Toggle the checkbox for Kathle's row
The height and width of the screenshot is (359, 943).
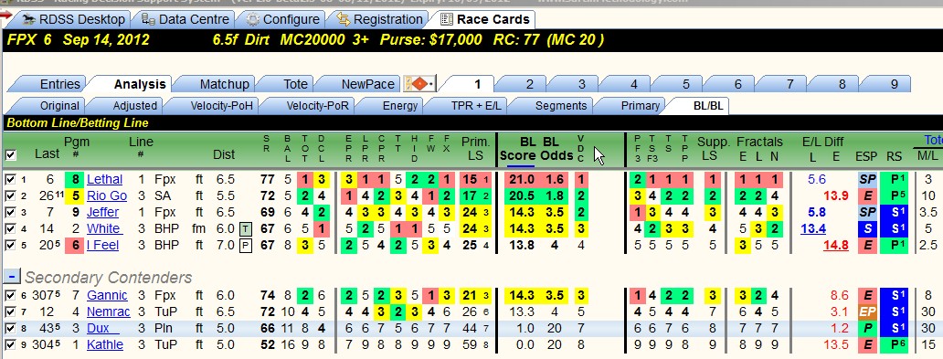coord(10,344)
